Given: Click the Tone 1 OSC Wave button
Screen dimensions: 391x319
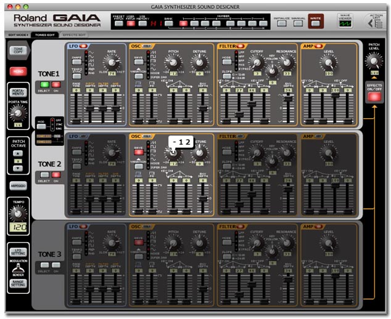Looking at the screenshot, I should (x=139, y=62).
